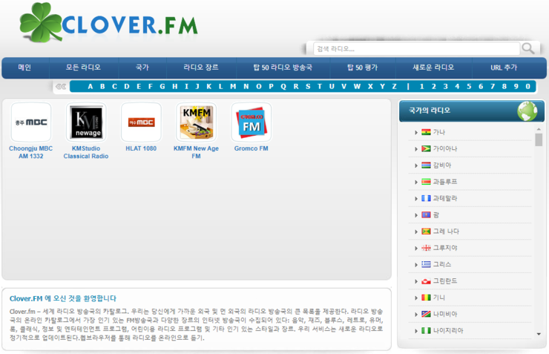
Task: Expand the 그리스 arrow in country list
Action: 416,265
